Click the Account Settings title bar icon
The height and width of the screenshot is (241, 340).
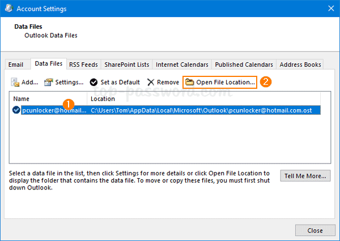click(x=8, y=9)
